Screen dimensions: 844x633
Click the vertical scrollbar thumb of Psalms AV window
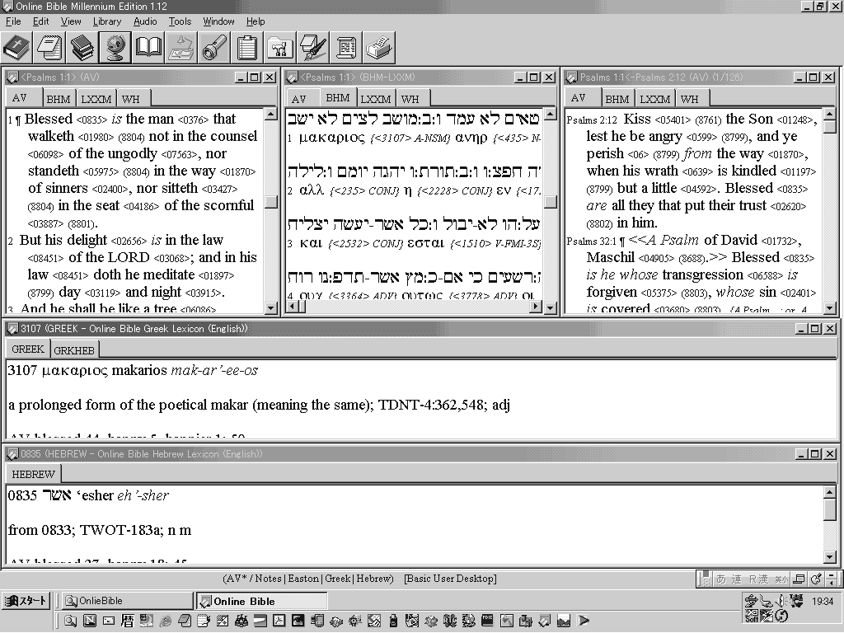(x=271, y=201)
